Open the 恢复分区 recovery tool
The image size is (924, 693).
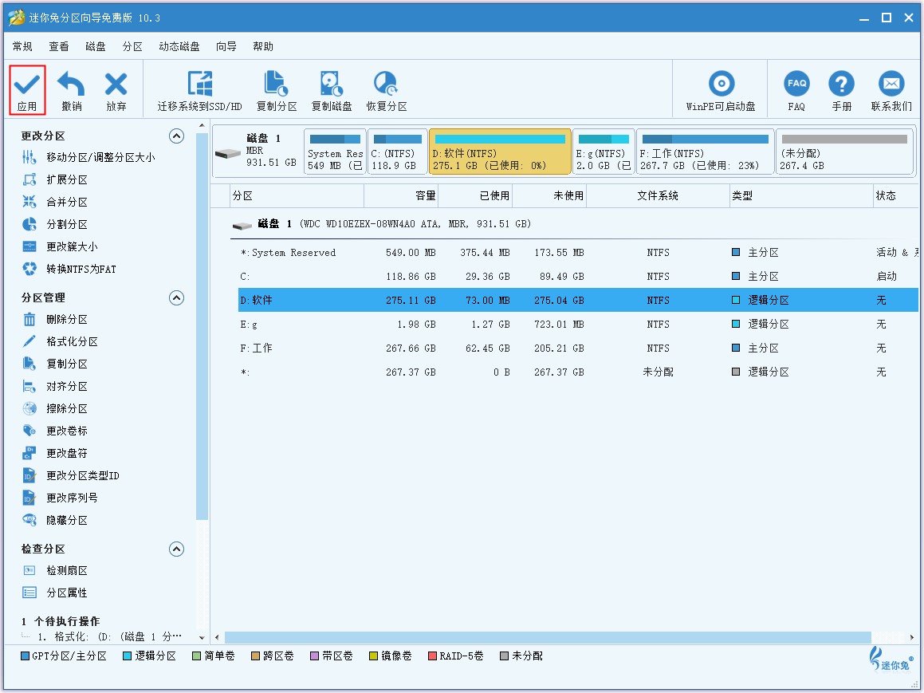[387, 91]
